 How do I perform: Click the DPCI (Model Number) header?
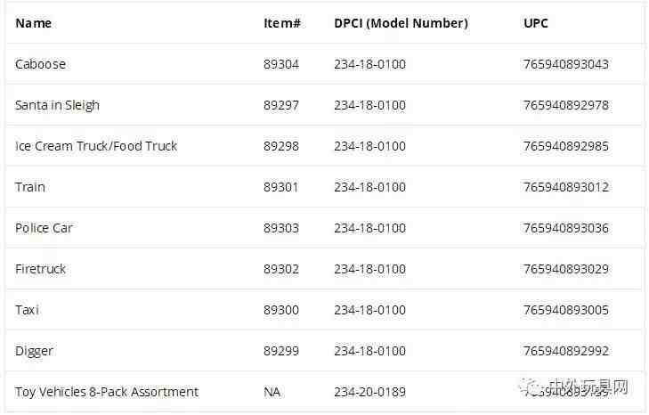point(402,23)
